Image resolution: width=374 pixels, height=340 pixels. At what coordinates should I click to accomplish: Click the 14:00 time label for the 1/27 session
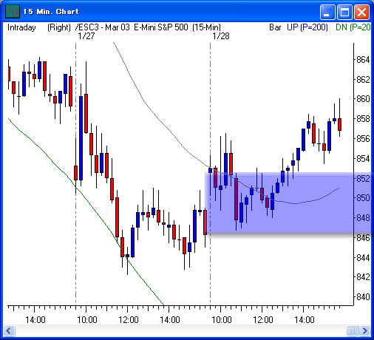pos(170,320)
